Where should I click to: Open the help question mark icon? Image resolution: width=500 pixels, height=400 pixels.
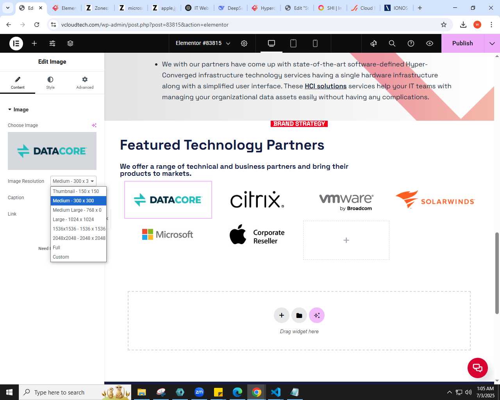click(x=411, y=43)
